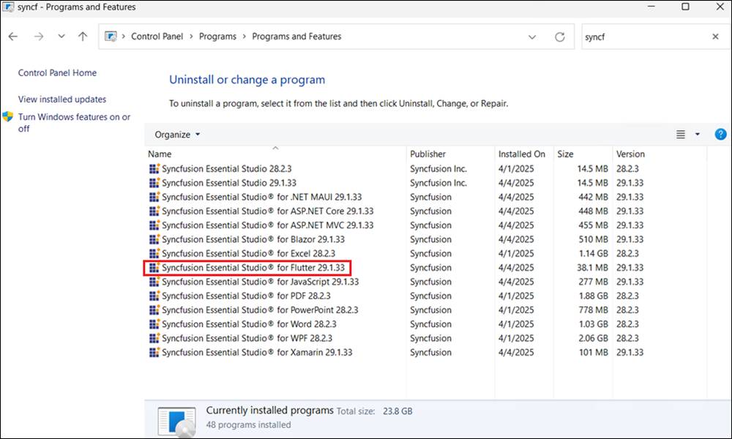The width and height of the screenshot is (732, 439).
Task: Click icon of the Flutter entry
Action: tap(154, 268)
